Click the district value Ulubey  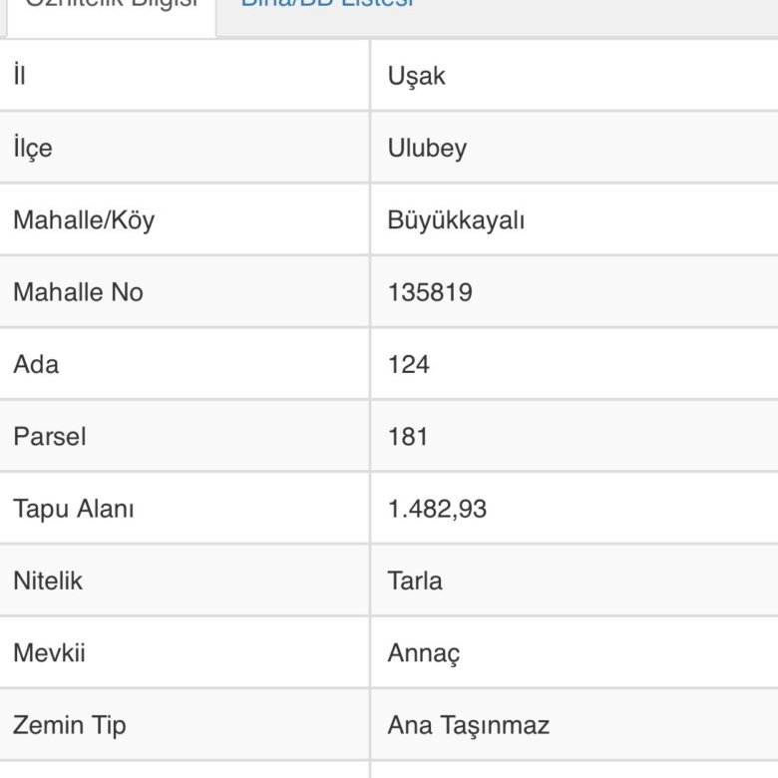[427, 148]
